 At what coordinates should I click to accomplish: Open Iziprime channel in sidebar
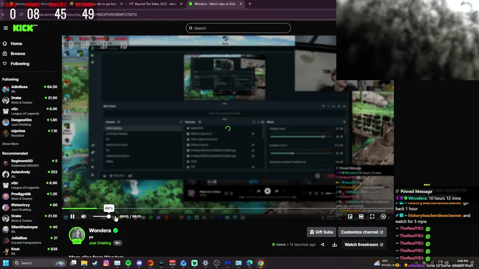click(x=30, y=133)
